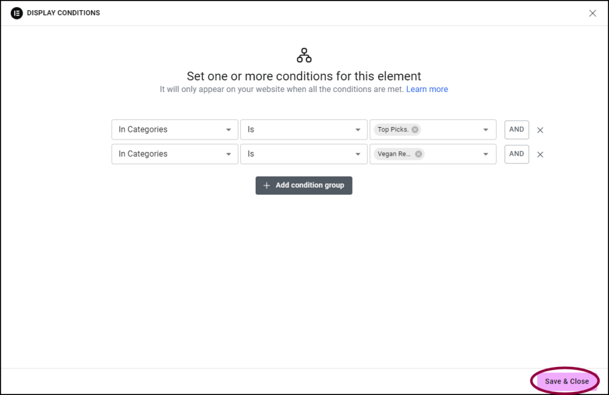
Task: Delete the second condition row
Action: (x=540, y=154)
